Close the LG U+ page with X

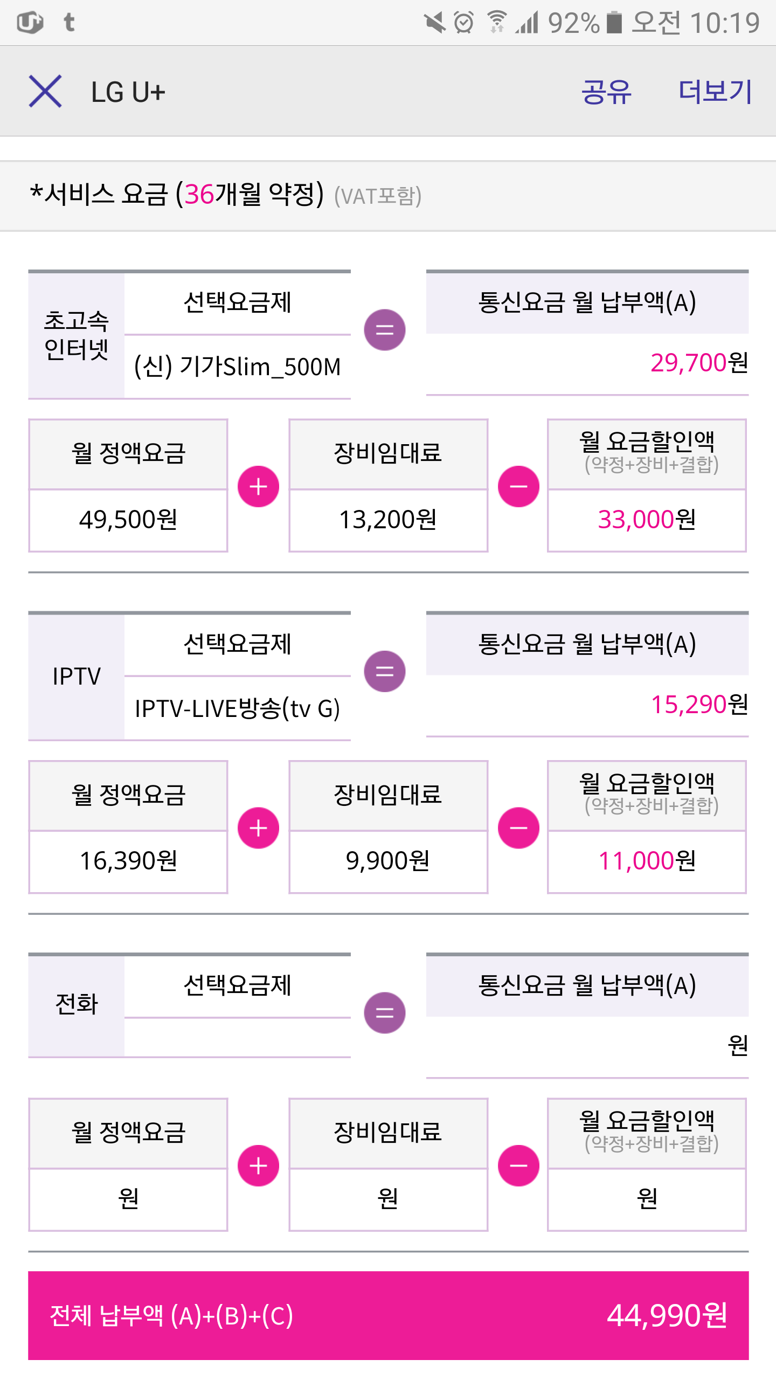coord(45,91)
